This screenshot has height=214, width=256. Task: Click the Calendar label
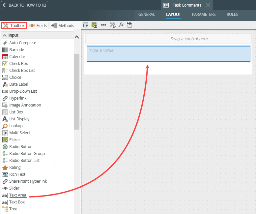point(17,57)
